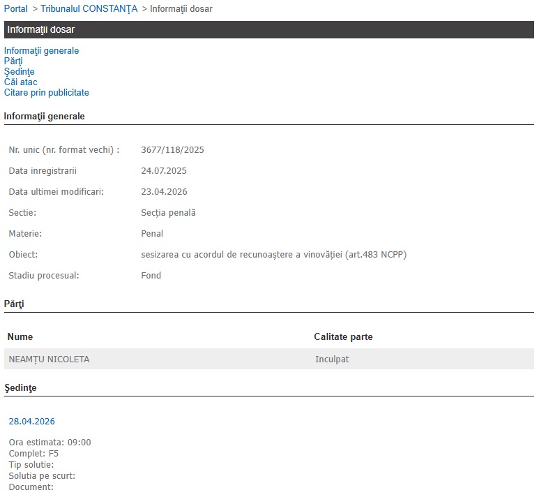546x497 pixels.
Task: Click the Citare prin publicitate link
Action: (46, 93)
